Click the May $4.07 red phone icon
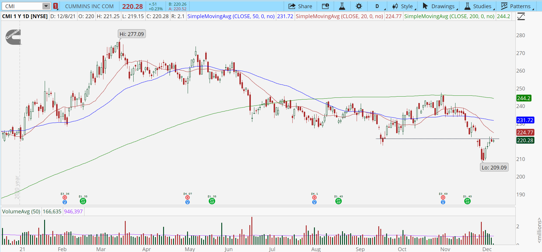Viewport: 542px width, 252px height. 187,198
